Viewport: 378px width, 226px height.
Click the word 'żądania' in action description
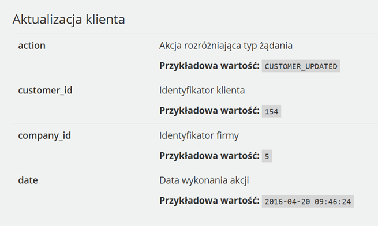(x=276, y=46)
